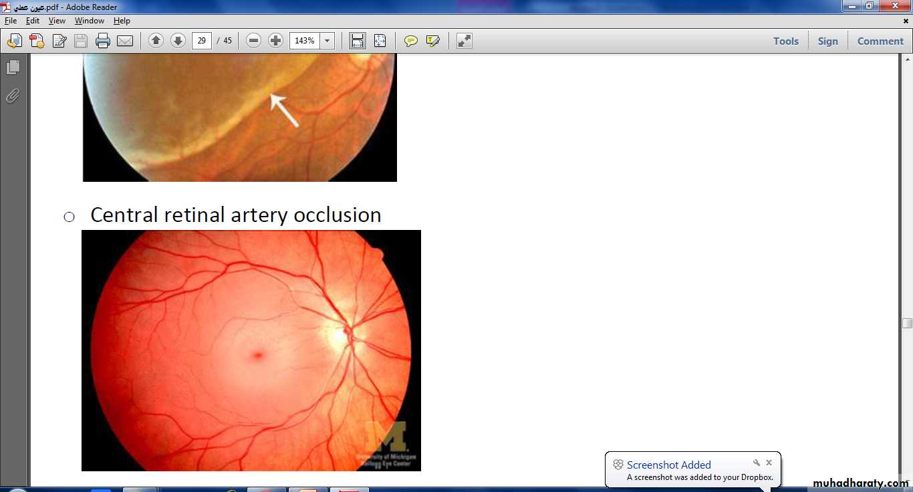Image resolution: width=913 pixels, height=492 pixels.
Task: Select the highlight text tool
Action: pyautogui.click(x=433, y=41)
